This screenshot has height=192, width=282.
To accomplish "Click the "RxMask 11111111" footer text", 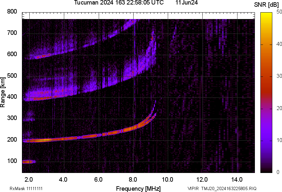I will pos(26,189).
